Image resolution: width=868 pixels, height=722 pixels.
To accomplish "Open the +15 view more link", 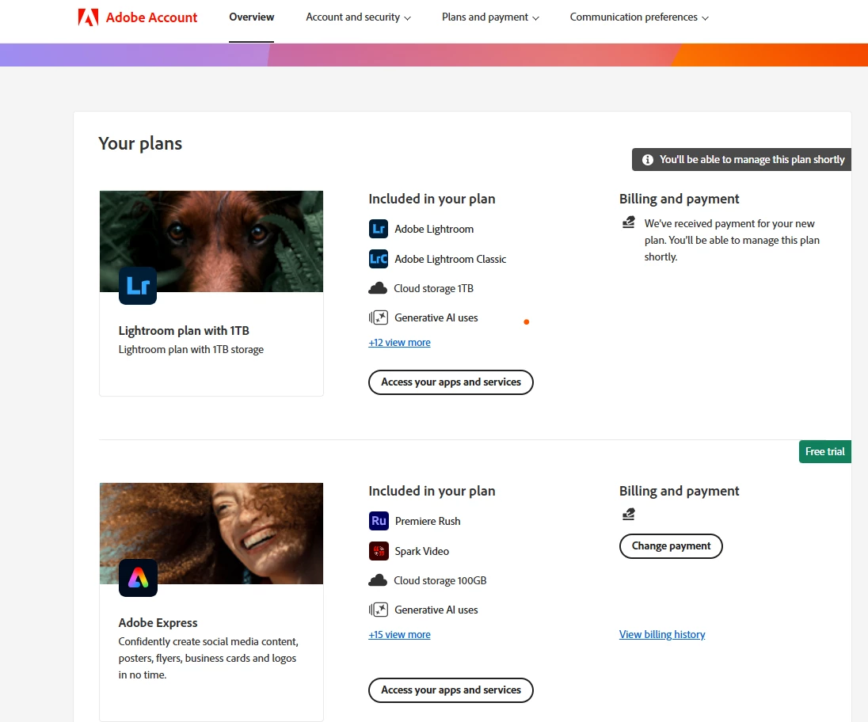I will pyautogui.click(x=399, y=635).
